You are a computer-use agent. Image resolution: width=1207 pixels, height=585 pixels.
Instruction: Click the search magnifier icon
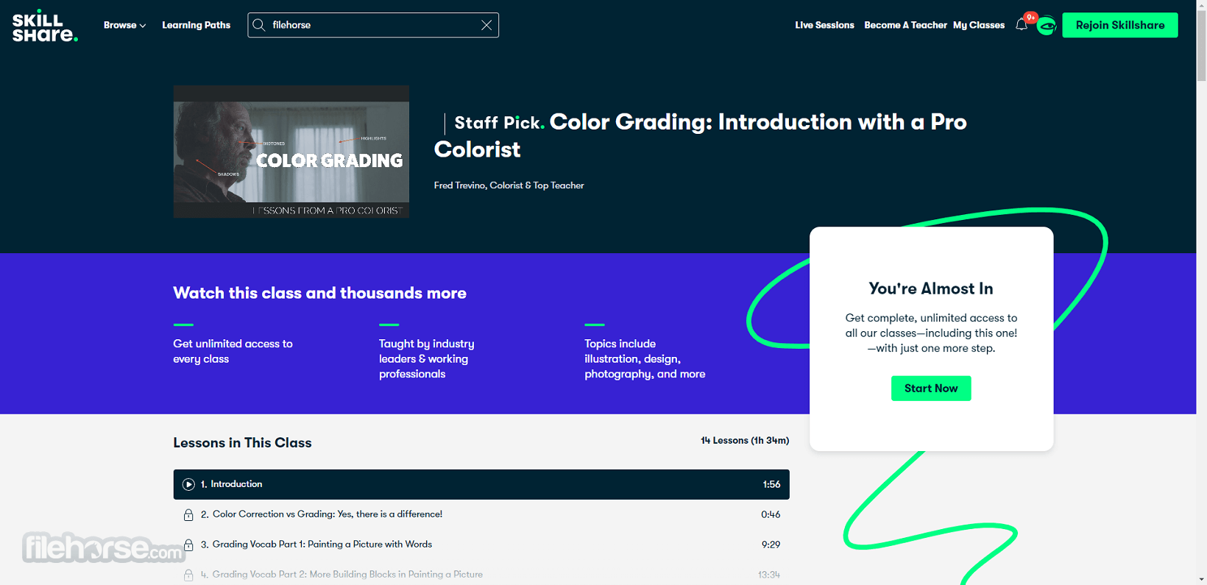pyautogui.click(x=259, y=25)
